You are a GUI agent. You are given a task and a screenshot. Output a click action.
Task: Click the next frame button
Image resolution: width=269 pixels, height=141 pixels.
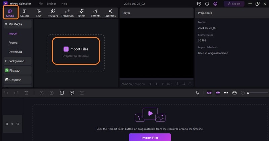tap(162, 84)
